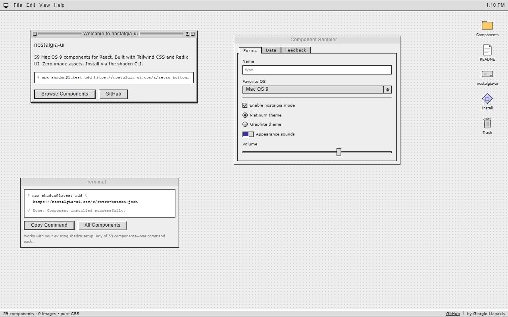
Task: Open the Help menu
Action: pyautogui.click(x=59, y=5)
